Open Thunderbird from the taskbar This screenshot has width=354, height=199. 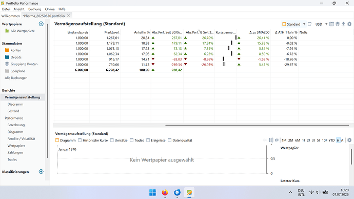pos(177,192)
